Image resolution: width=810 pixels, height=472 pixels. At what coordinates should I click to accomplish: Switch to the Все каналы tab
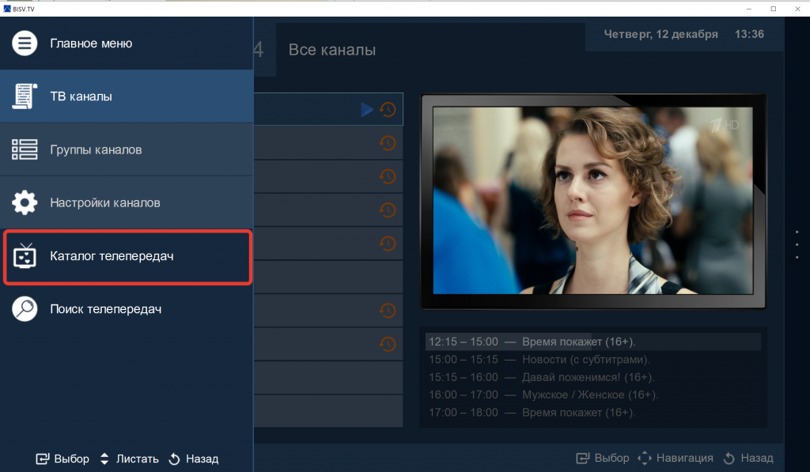point(332,51)
